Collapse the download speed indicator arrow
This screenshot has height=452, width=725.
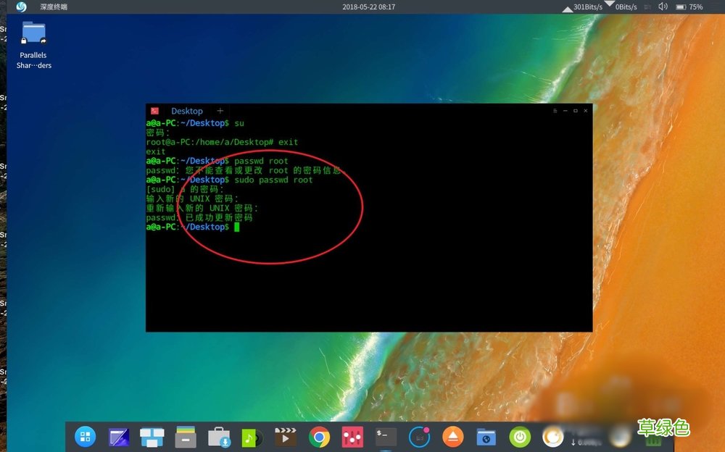coord(609,5)
